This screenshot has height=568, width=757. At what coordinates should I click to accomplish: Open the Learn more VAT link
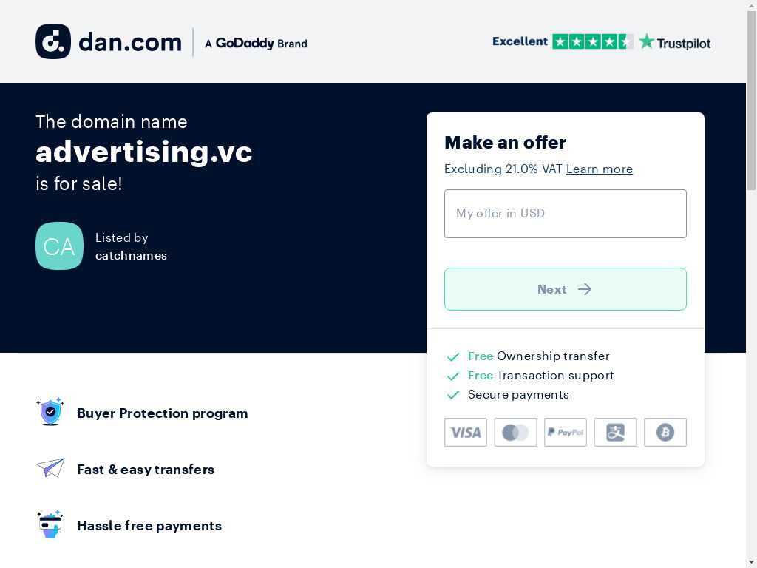click(599, 169)
